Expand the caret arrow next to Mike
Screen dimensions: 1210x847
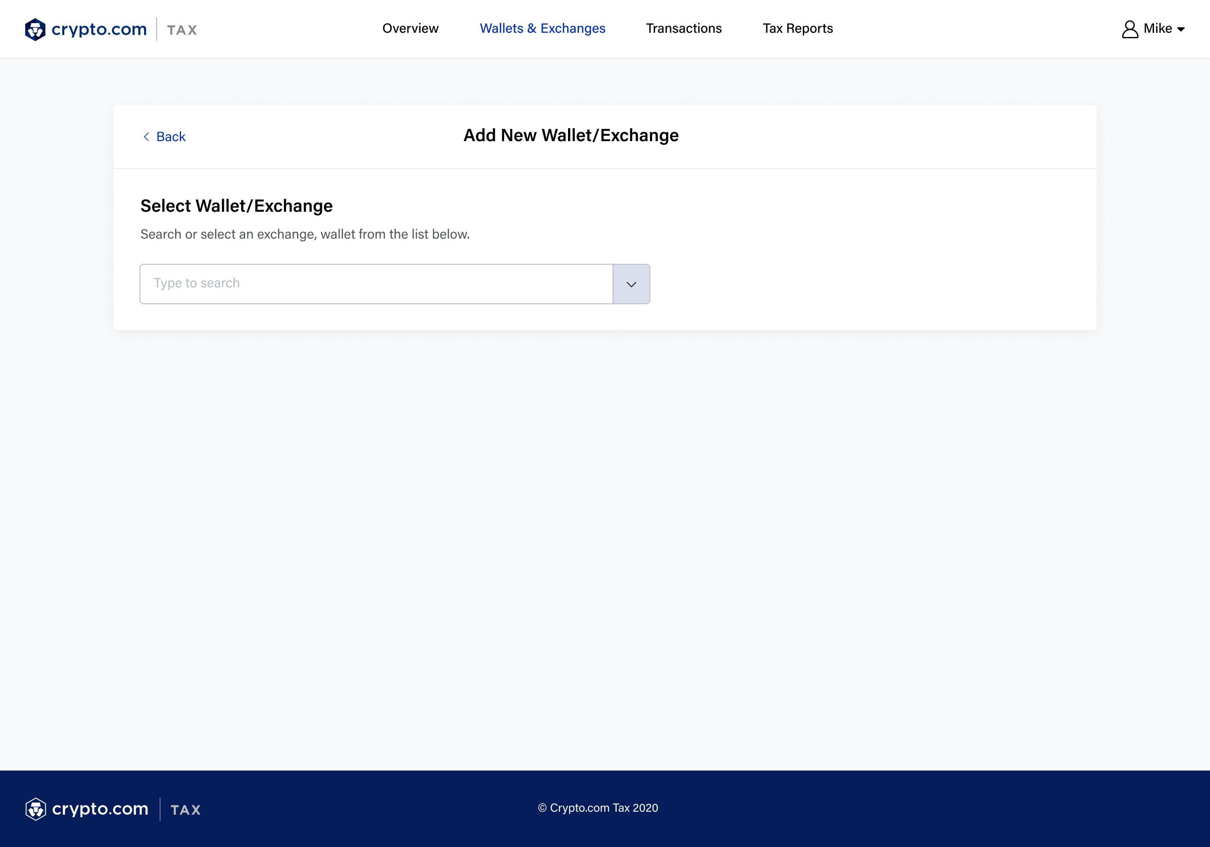1181,29
